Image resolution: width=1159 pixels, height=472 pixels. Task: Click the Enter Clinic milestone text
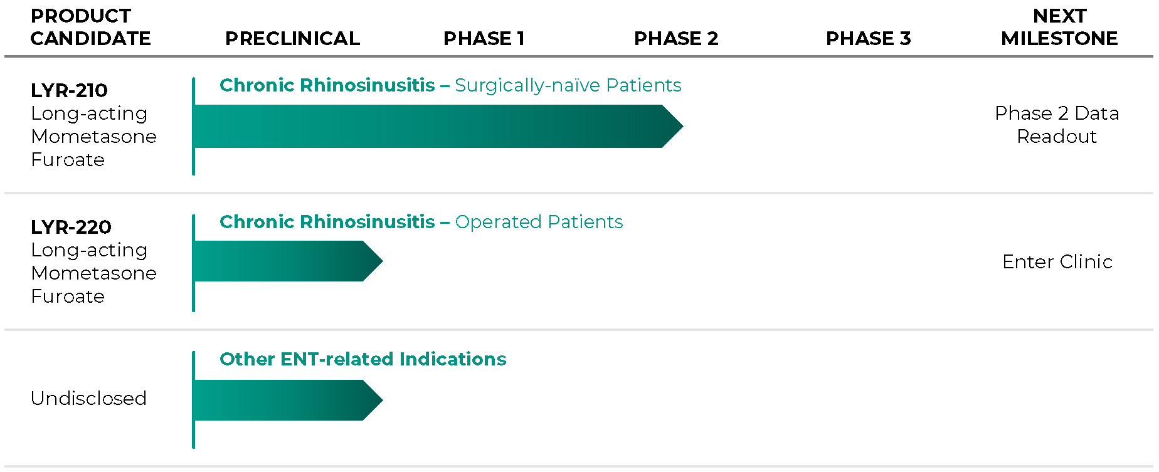[1057, 261]
